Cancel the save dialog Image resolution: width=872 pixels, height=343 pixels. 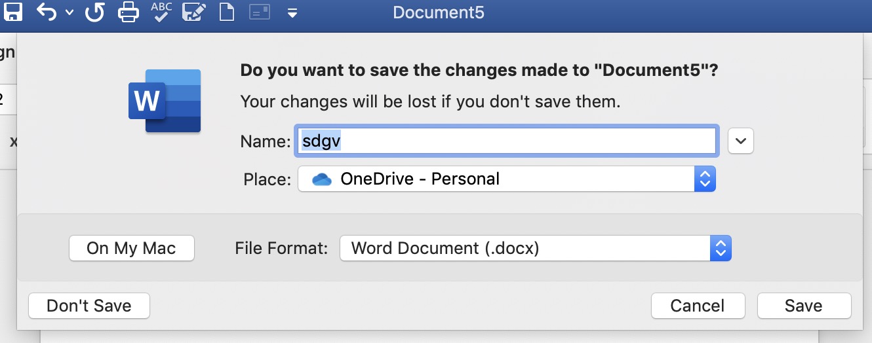click(698, 306)
